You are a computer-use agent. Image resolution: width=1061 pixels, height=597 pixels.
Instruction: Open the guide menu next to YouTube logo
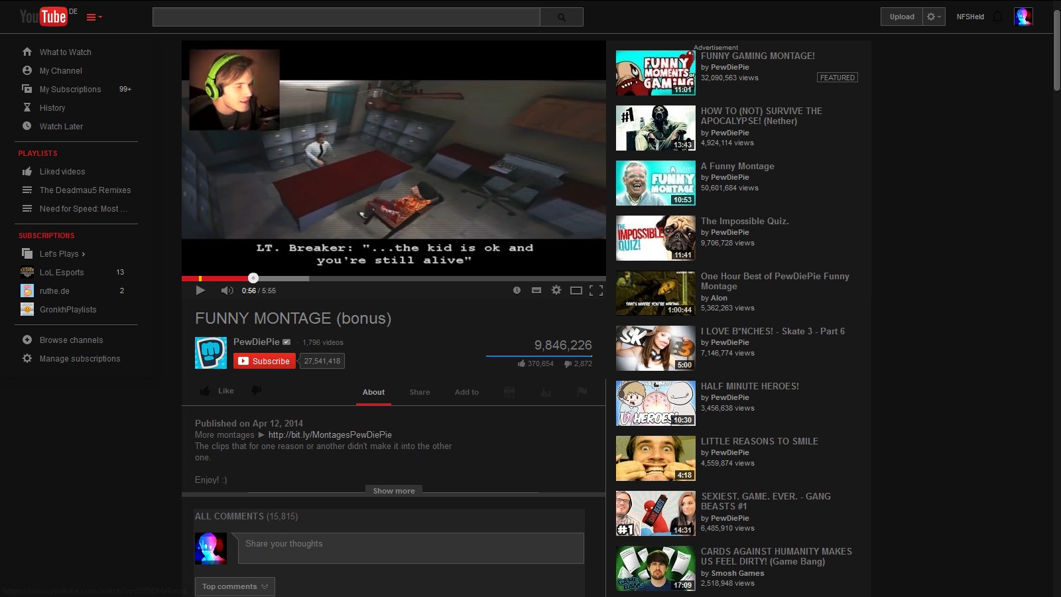(92, 17)
